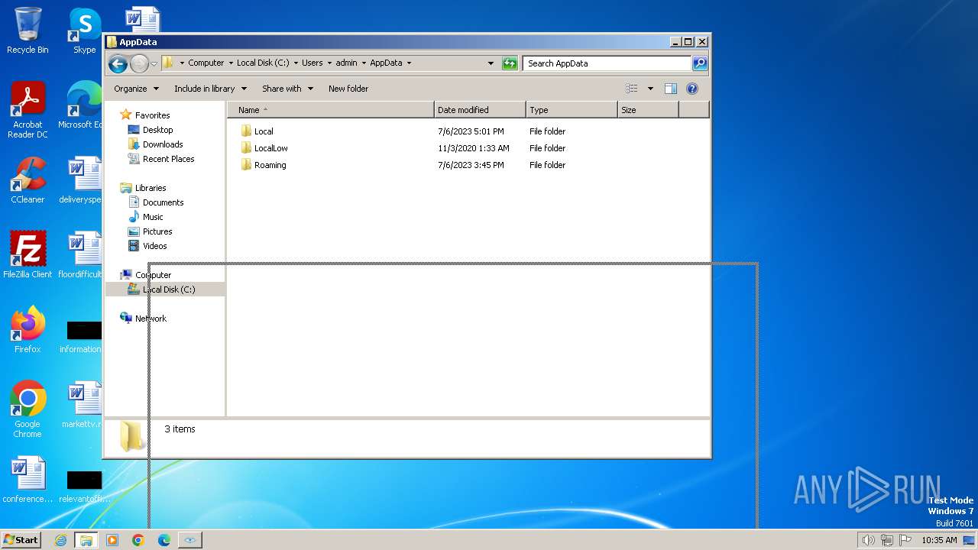Click the taskbar clock 10:35 AM
The image size is (978, 550).
[x=939, y=540]
